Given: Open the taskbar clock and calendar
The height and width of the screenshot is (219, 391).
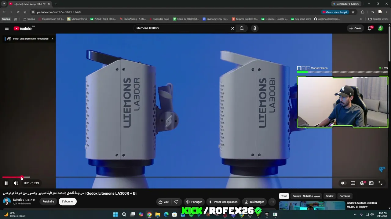Looking at the screenshot, I should tap(383, 214).
